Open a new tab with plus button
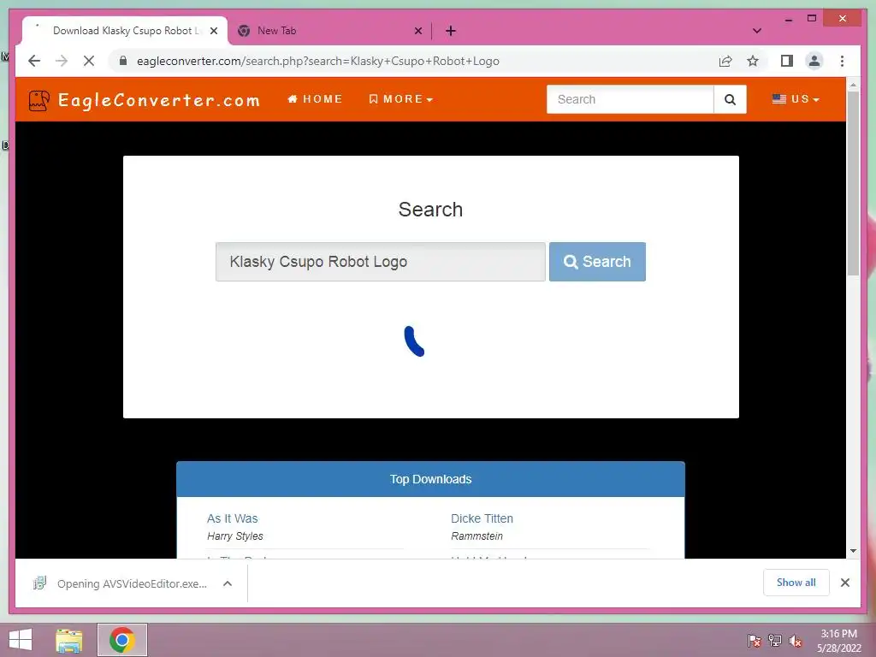The width and height of the screenshot is (876, 657). pos(451,31)
